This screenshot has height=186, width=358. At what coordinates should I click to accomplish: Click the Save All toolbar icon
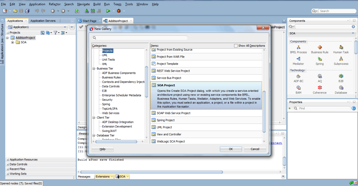click(27, 11)
